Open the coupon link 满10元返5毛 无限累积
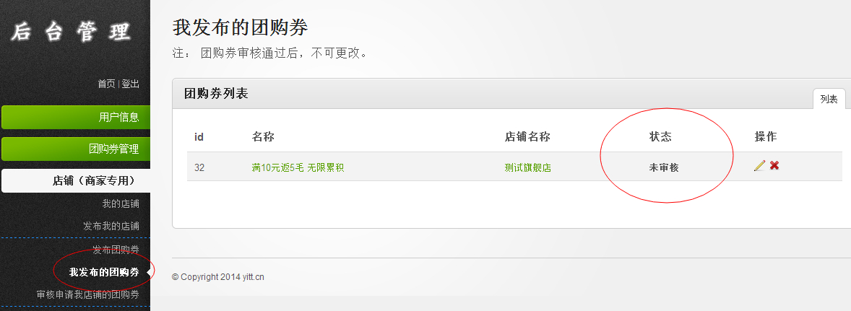This screenshot has height=311, width=851. (298, 167)
